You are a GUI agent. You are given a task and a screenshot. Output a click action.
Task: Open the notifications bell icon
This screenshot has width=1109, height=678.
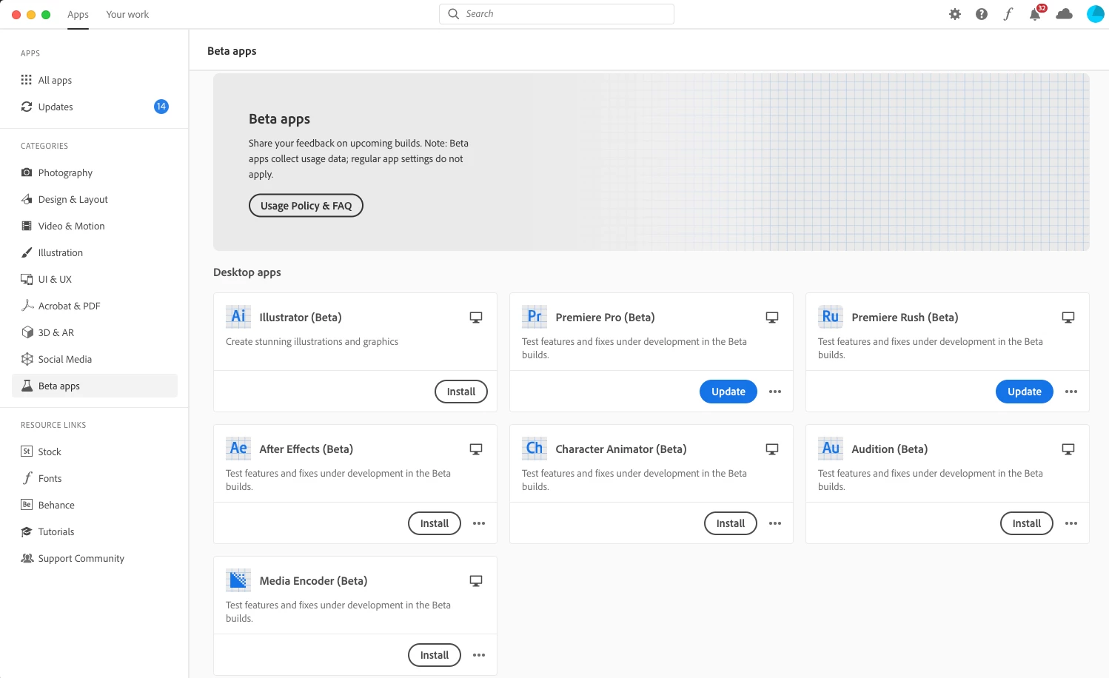click(x=1035, y=14)
